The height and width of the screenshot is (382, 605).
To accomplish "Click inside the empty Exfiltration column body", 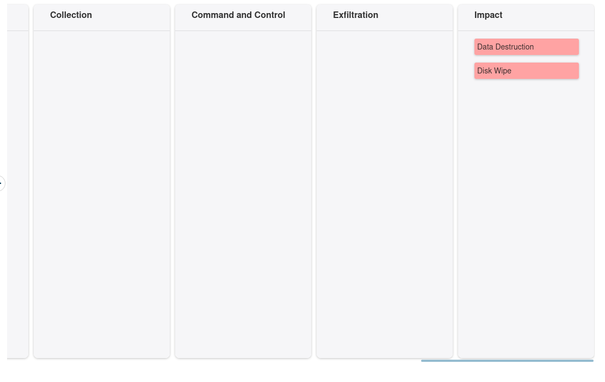I will [385, 190].
